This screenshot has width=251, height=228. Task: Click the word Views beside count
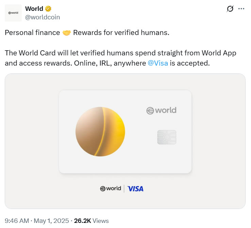click(x=101, y=221)
